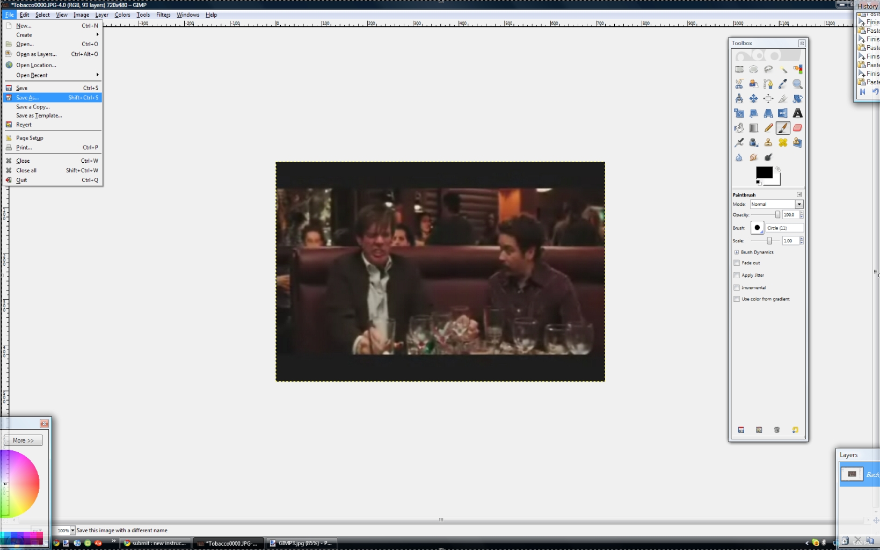Image resolution: width=880 pixels, height=550 pixels.
Task: Click the Opacity value field
Action: pos(790,215)
